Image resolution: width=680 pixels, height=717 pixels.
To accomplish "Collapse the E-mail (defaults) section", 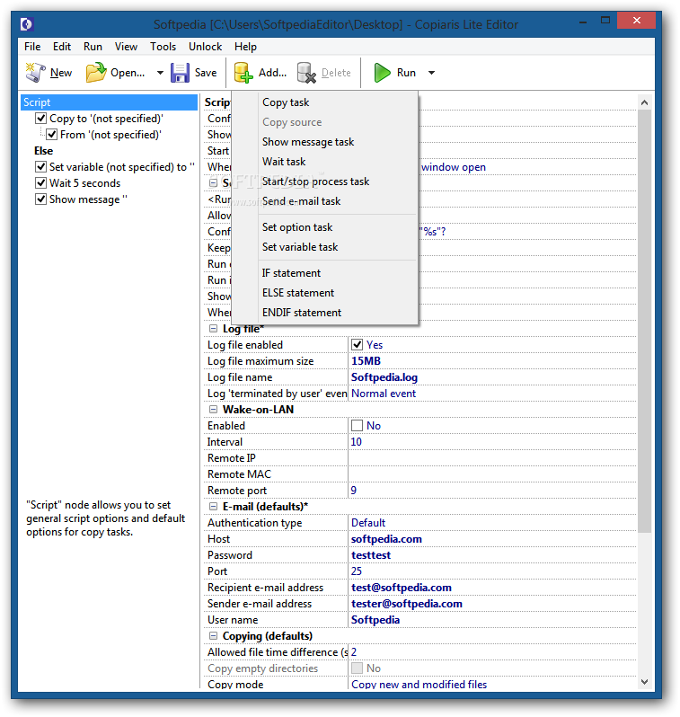I will click(x=213, y=507).
